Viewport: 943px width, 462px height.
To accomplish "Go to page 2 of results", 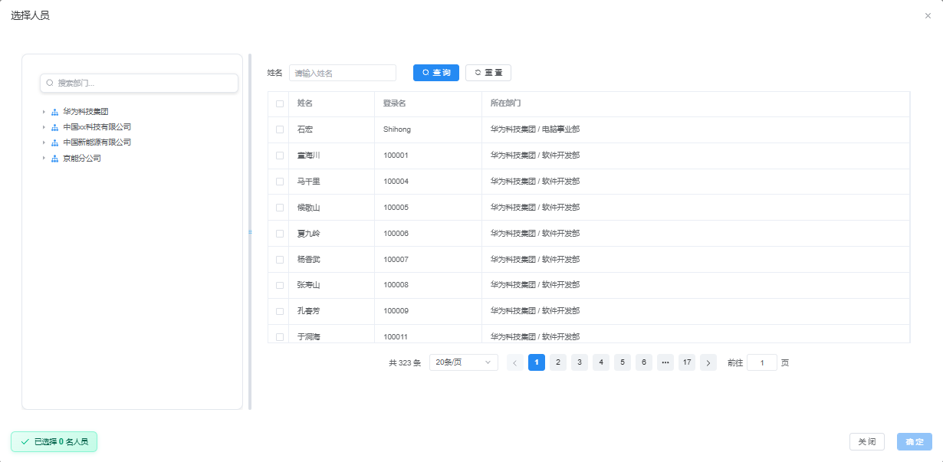I will click(558, 362).
